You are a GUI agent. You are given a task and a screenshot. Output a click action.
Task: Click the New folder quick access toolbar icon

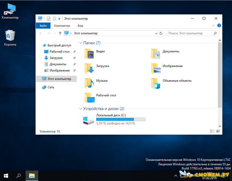coord(54,19)
